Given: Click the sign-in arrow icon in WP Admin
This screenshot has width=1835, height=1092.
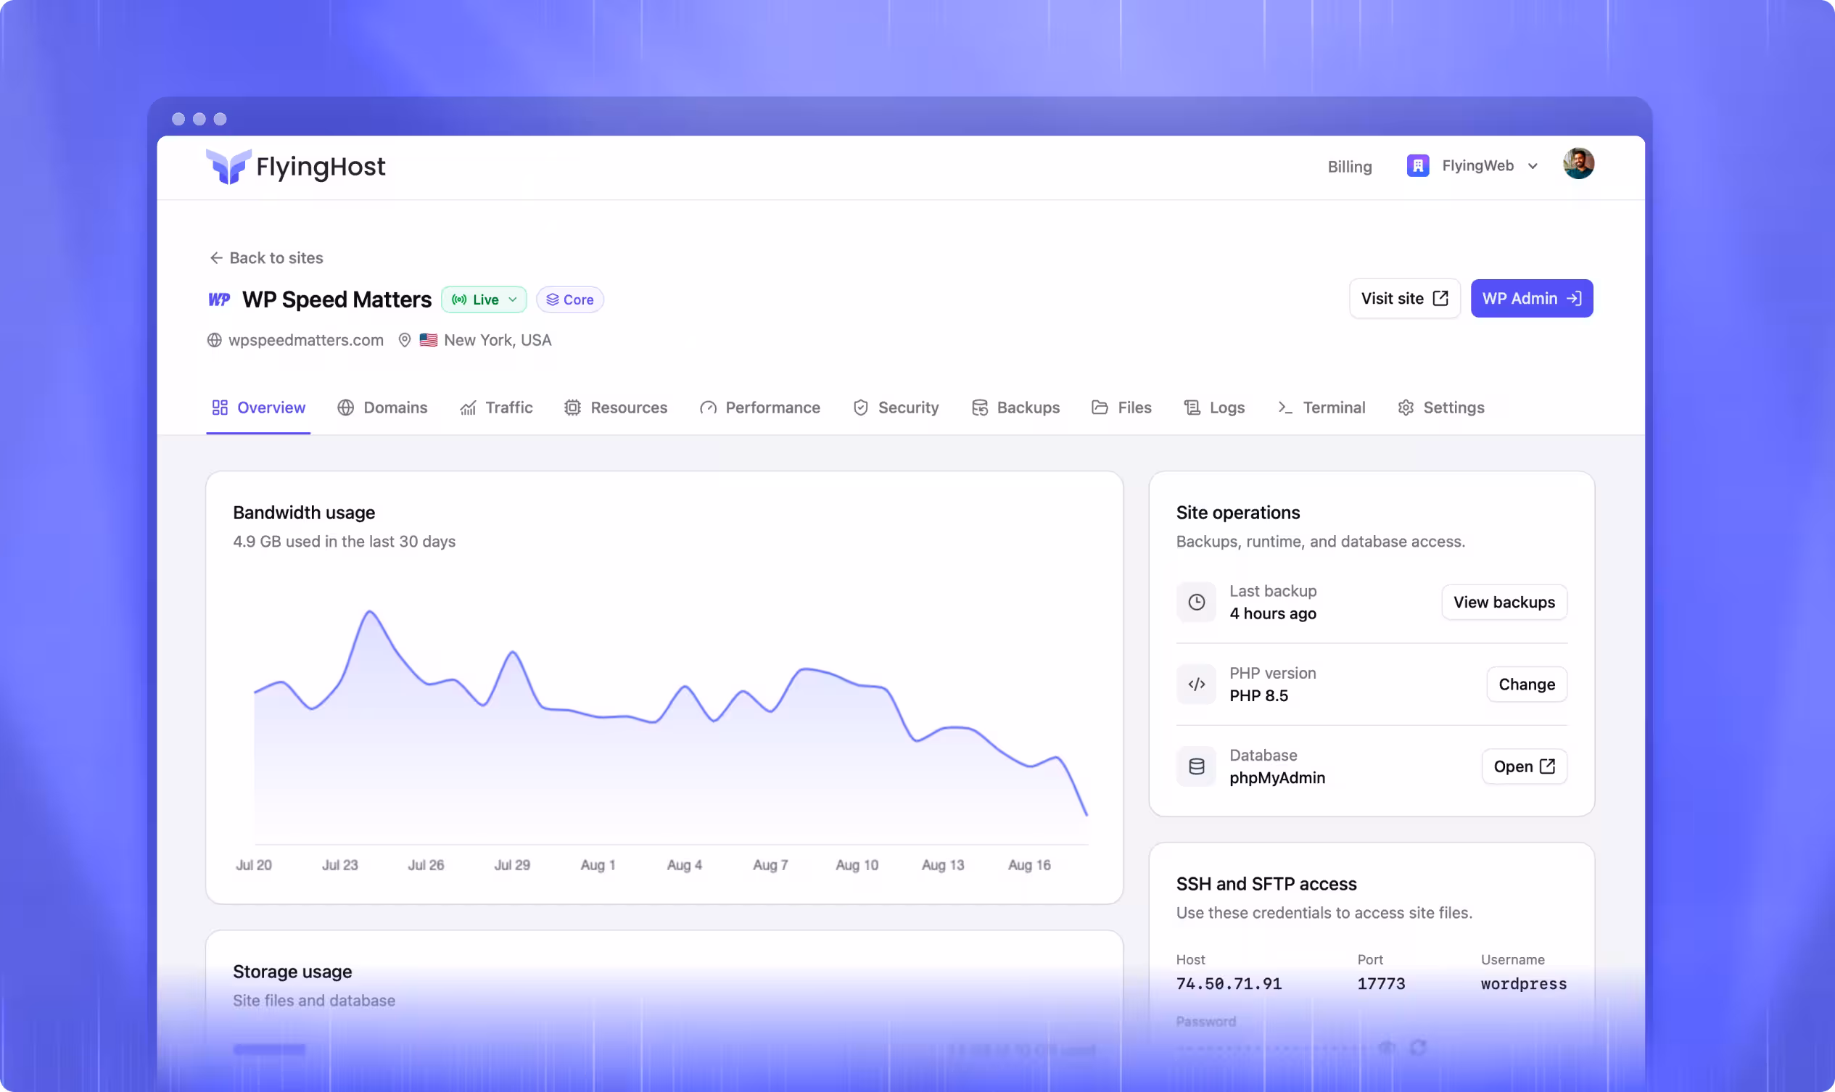Looking at the screenshot, I should click(x=1574, y=298).
